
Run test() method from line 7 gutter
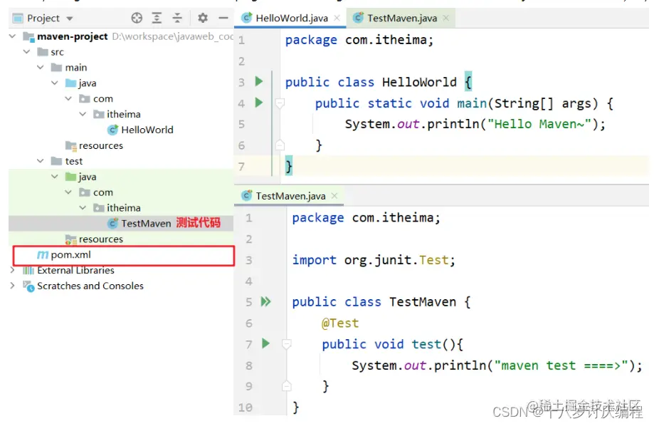[x=265, y=343]
